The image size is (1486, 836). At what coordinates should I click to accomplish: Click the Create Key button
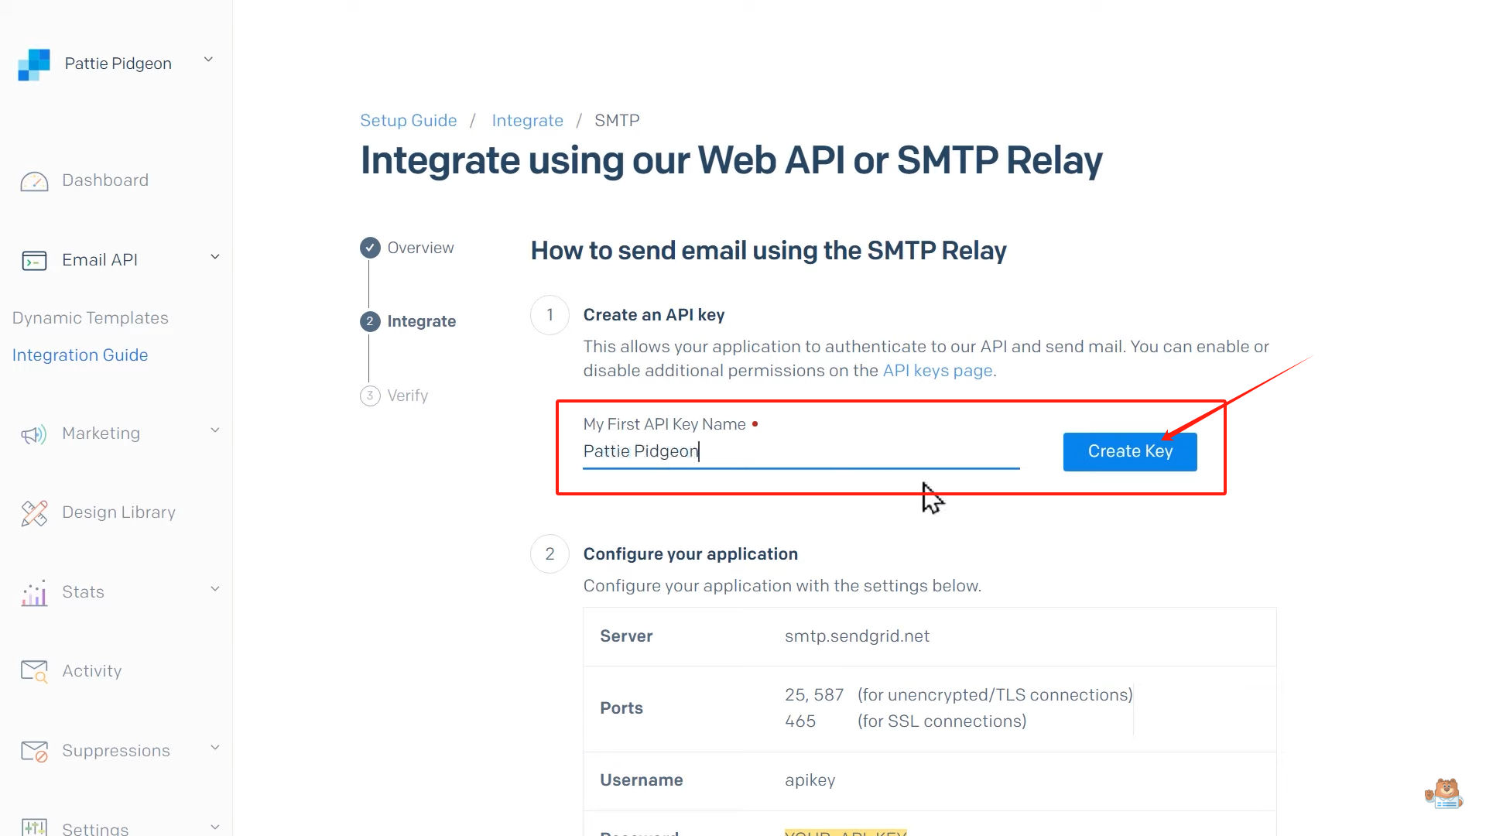[x=1129, y=451]
